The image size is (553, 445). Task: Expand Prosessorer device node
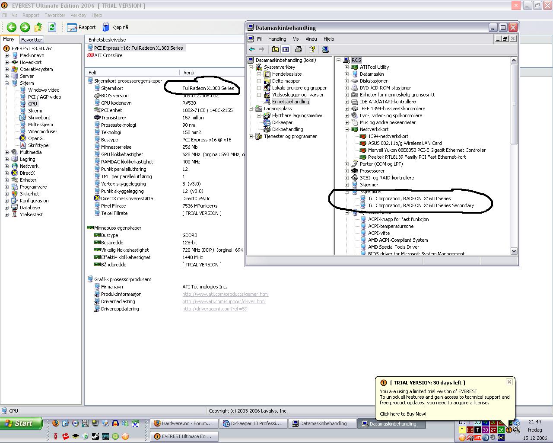pos(346,171)
